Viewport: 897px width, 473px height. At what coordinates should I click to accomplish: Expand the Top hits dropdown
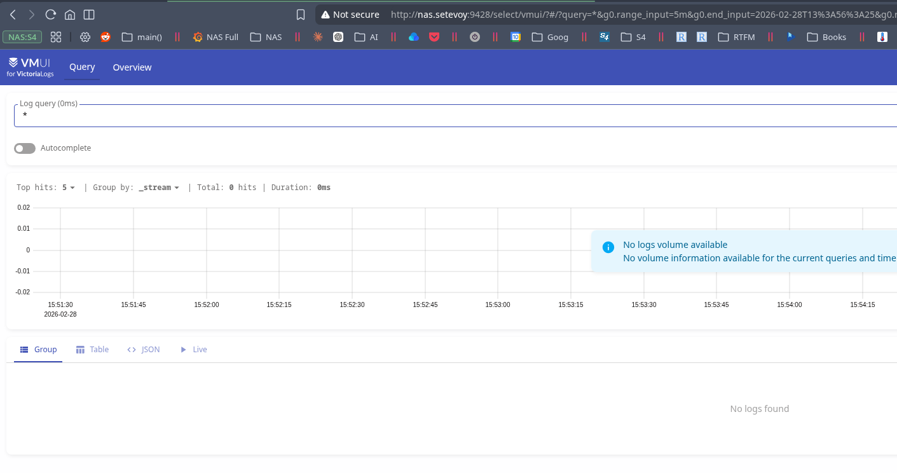click(69, 188)
